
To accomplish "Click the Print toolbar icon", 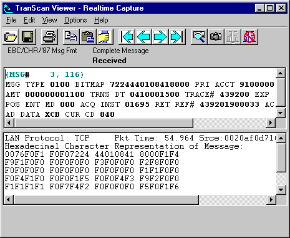I will pyautogui.click(x=49, y=37).
